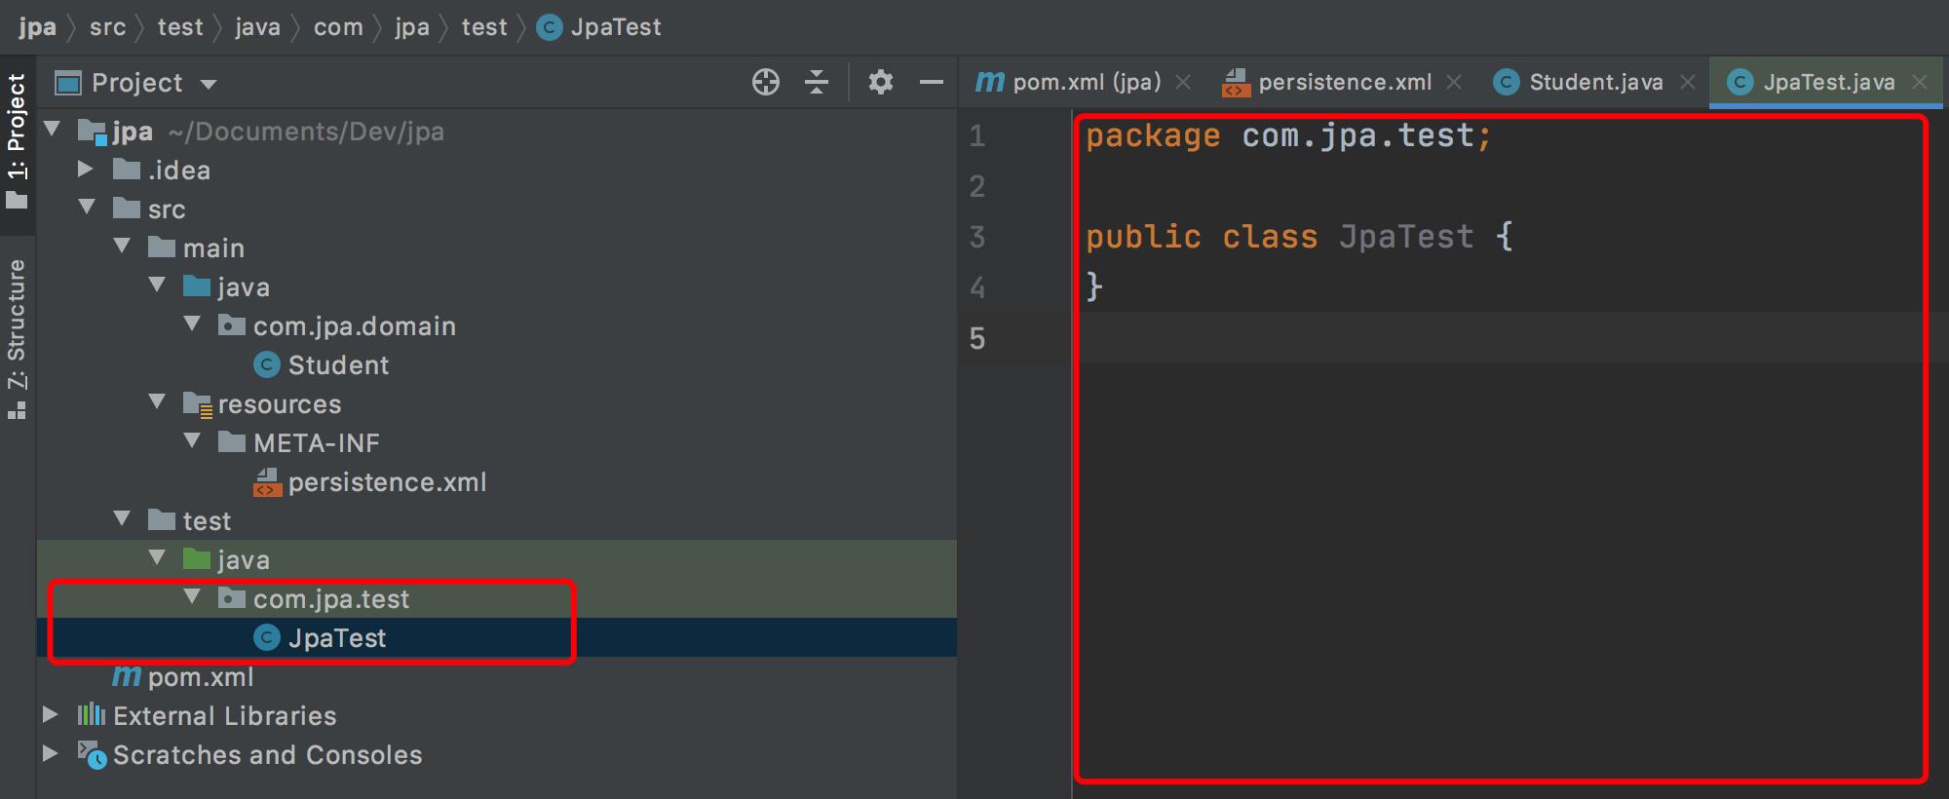1949x799 pixels.
Task: Click the Maven icon on pom.xml tab
Action: (990, 82)
